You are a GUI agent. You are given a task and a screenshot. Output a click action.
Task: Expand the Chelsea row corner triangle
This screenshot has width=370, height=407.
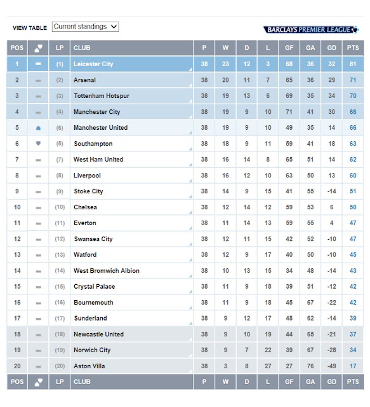(x=190, y=212)
